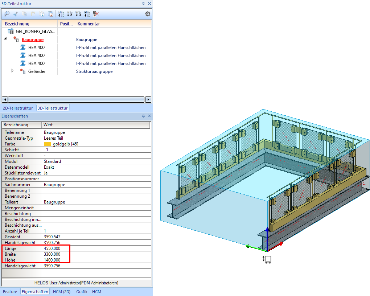Screen dimensions: 370x296
Task: Select the first HEA 400 beam
Action: [36, 47]
